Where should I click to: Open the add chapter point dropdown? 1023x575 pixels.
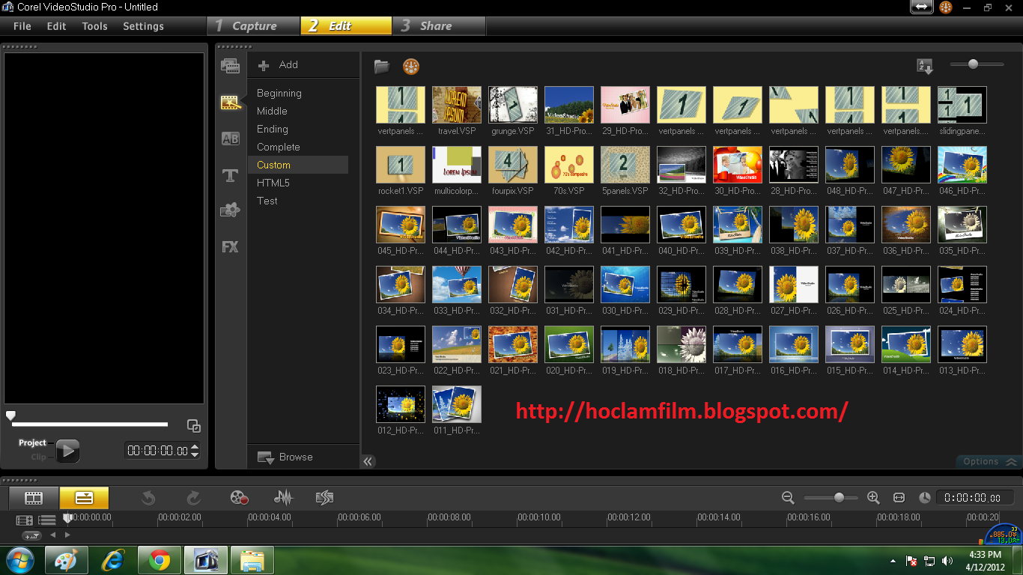pyautogui.click(x=32, y=535)
